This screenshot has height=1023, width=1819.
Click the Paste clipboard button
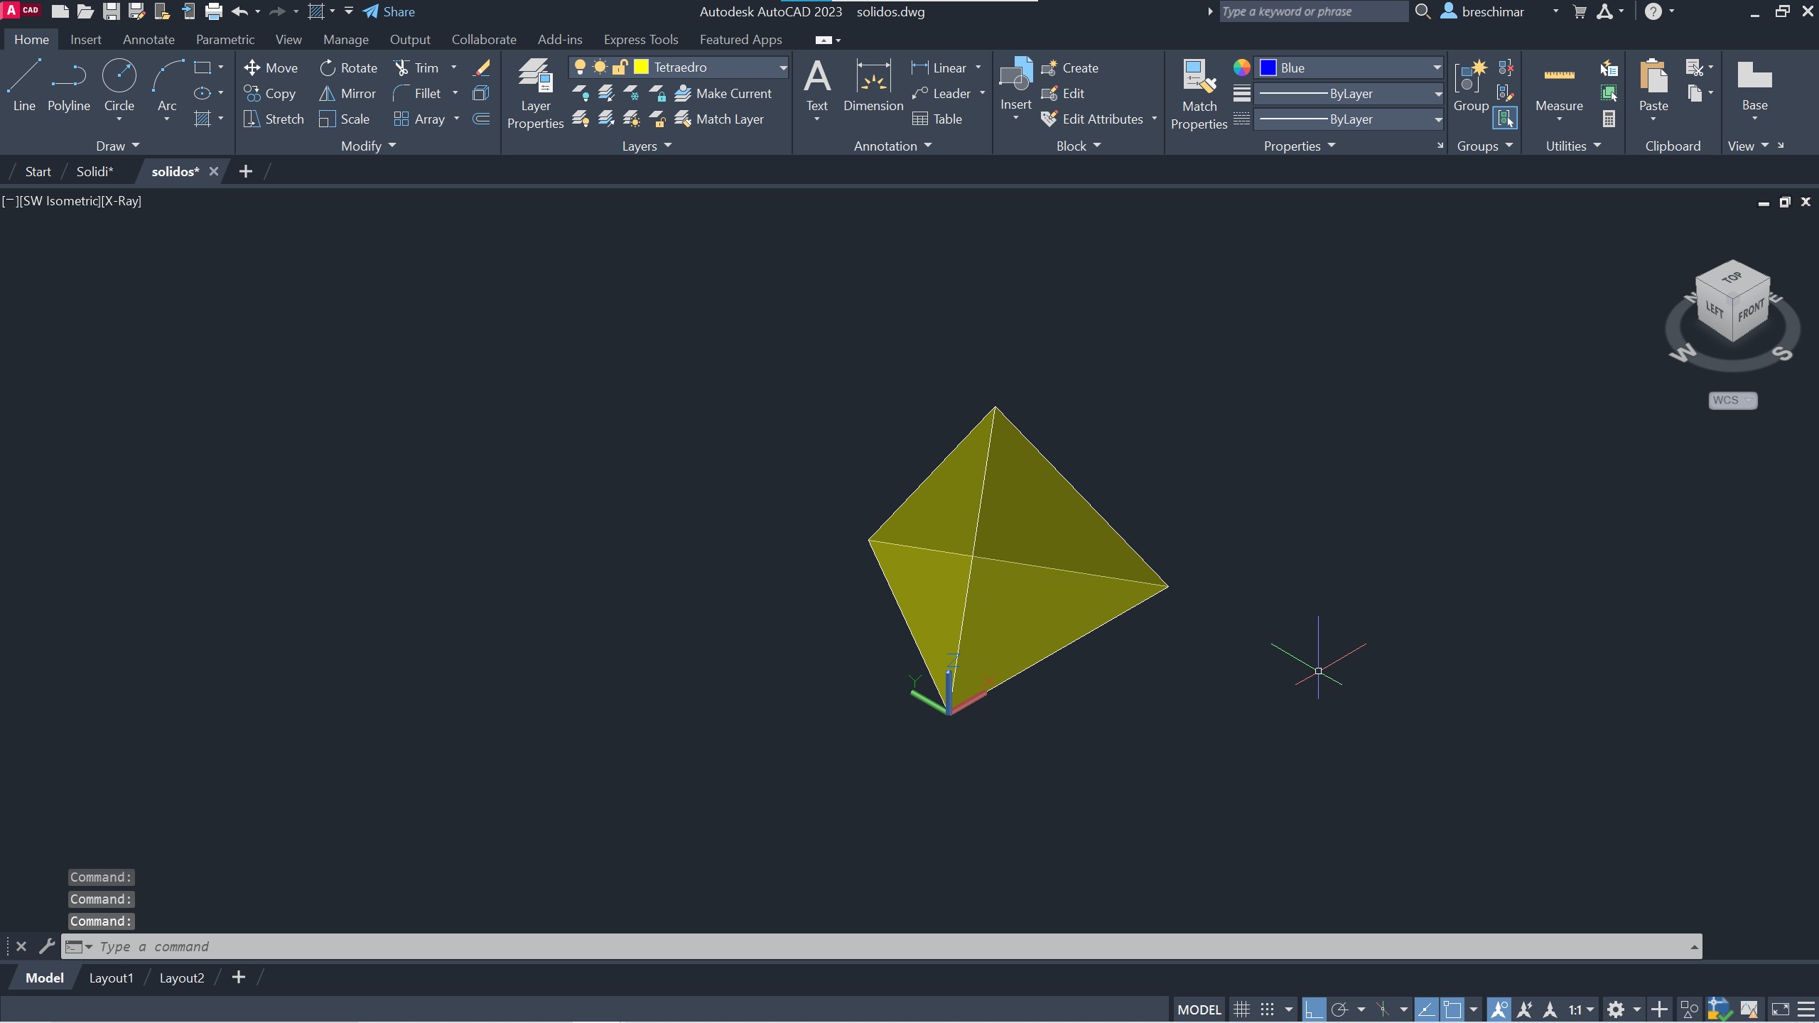1653,86
